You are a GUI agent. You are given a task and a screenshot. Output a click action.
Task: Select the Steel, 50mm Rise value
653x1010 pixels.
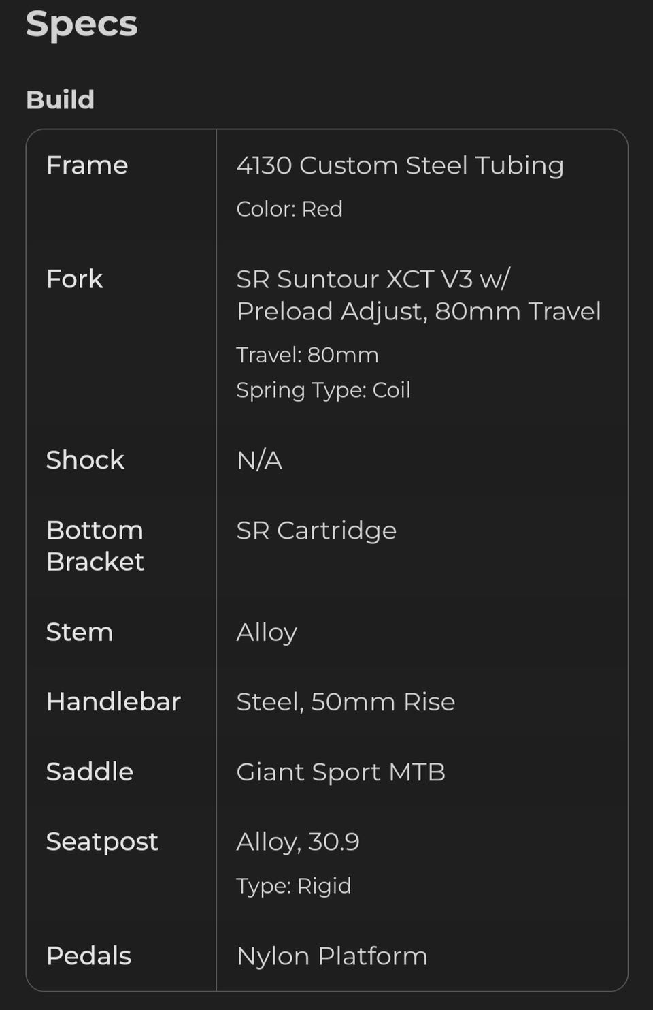click(x=346, y=702)
